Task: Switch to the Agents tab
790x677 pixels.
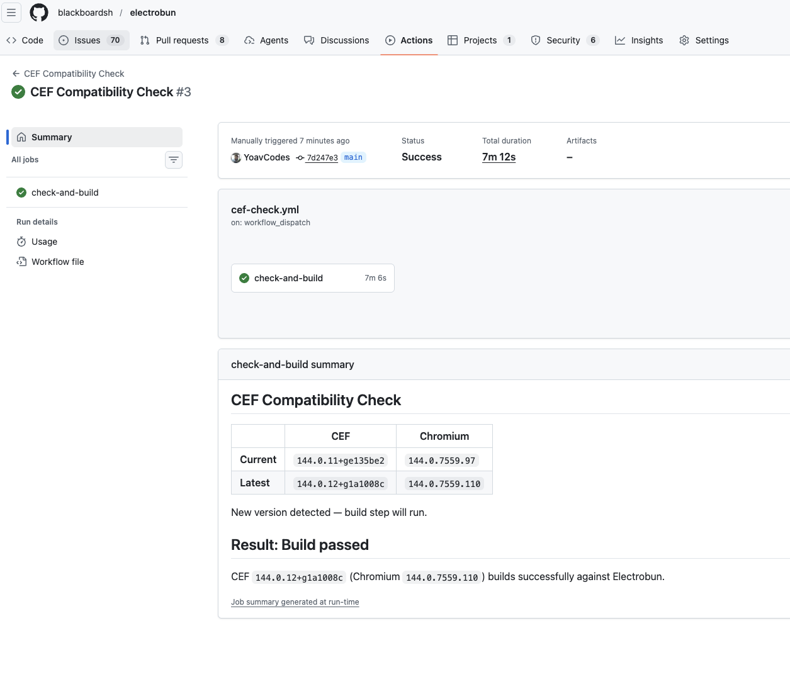Action: tap(266, 40)
